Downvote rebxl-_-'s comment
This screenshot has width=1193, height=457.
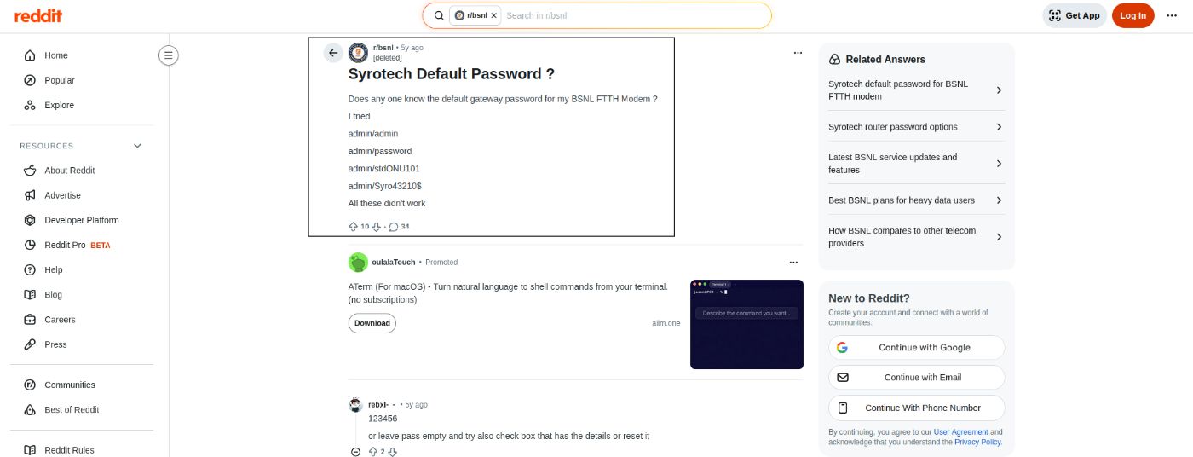pyautogui.click(x=393, y=452)
